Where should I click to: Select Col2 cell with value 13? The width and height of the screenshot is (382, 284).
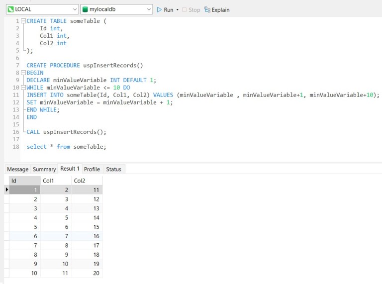[87, 208]
